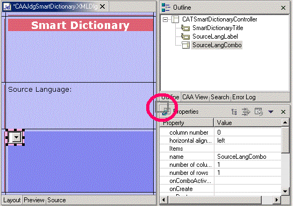This screenshot has height=206, width=294.
Task: Click the Properties vertical scrollbar thumb
Action: (285, 140)
